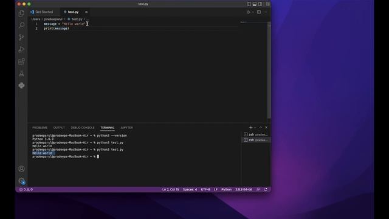Image resolution: width=389 pixels, height=219 pixels.
Task: Split the editor to the right
Action: click(259, 12)
